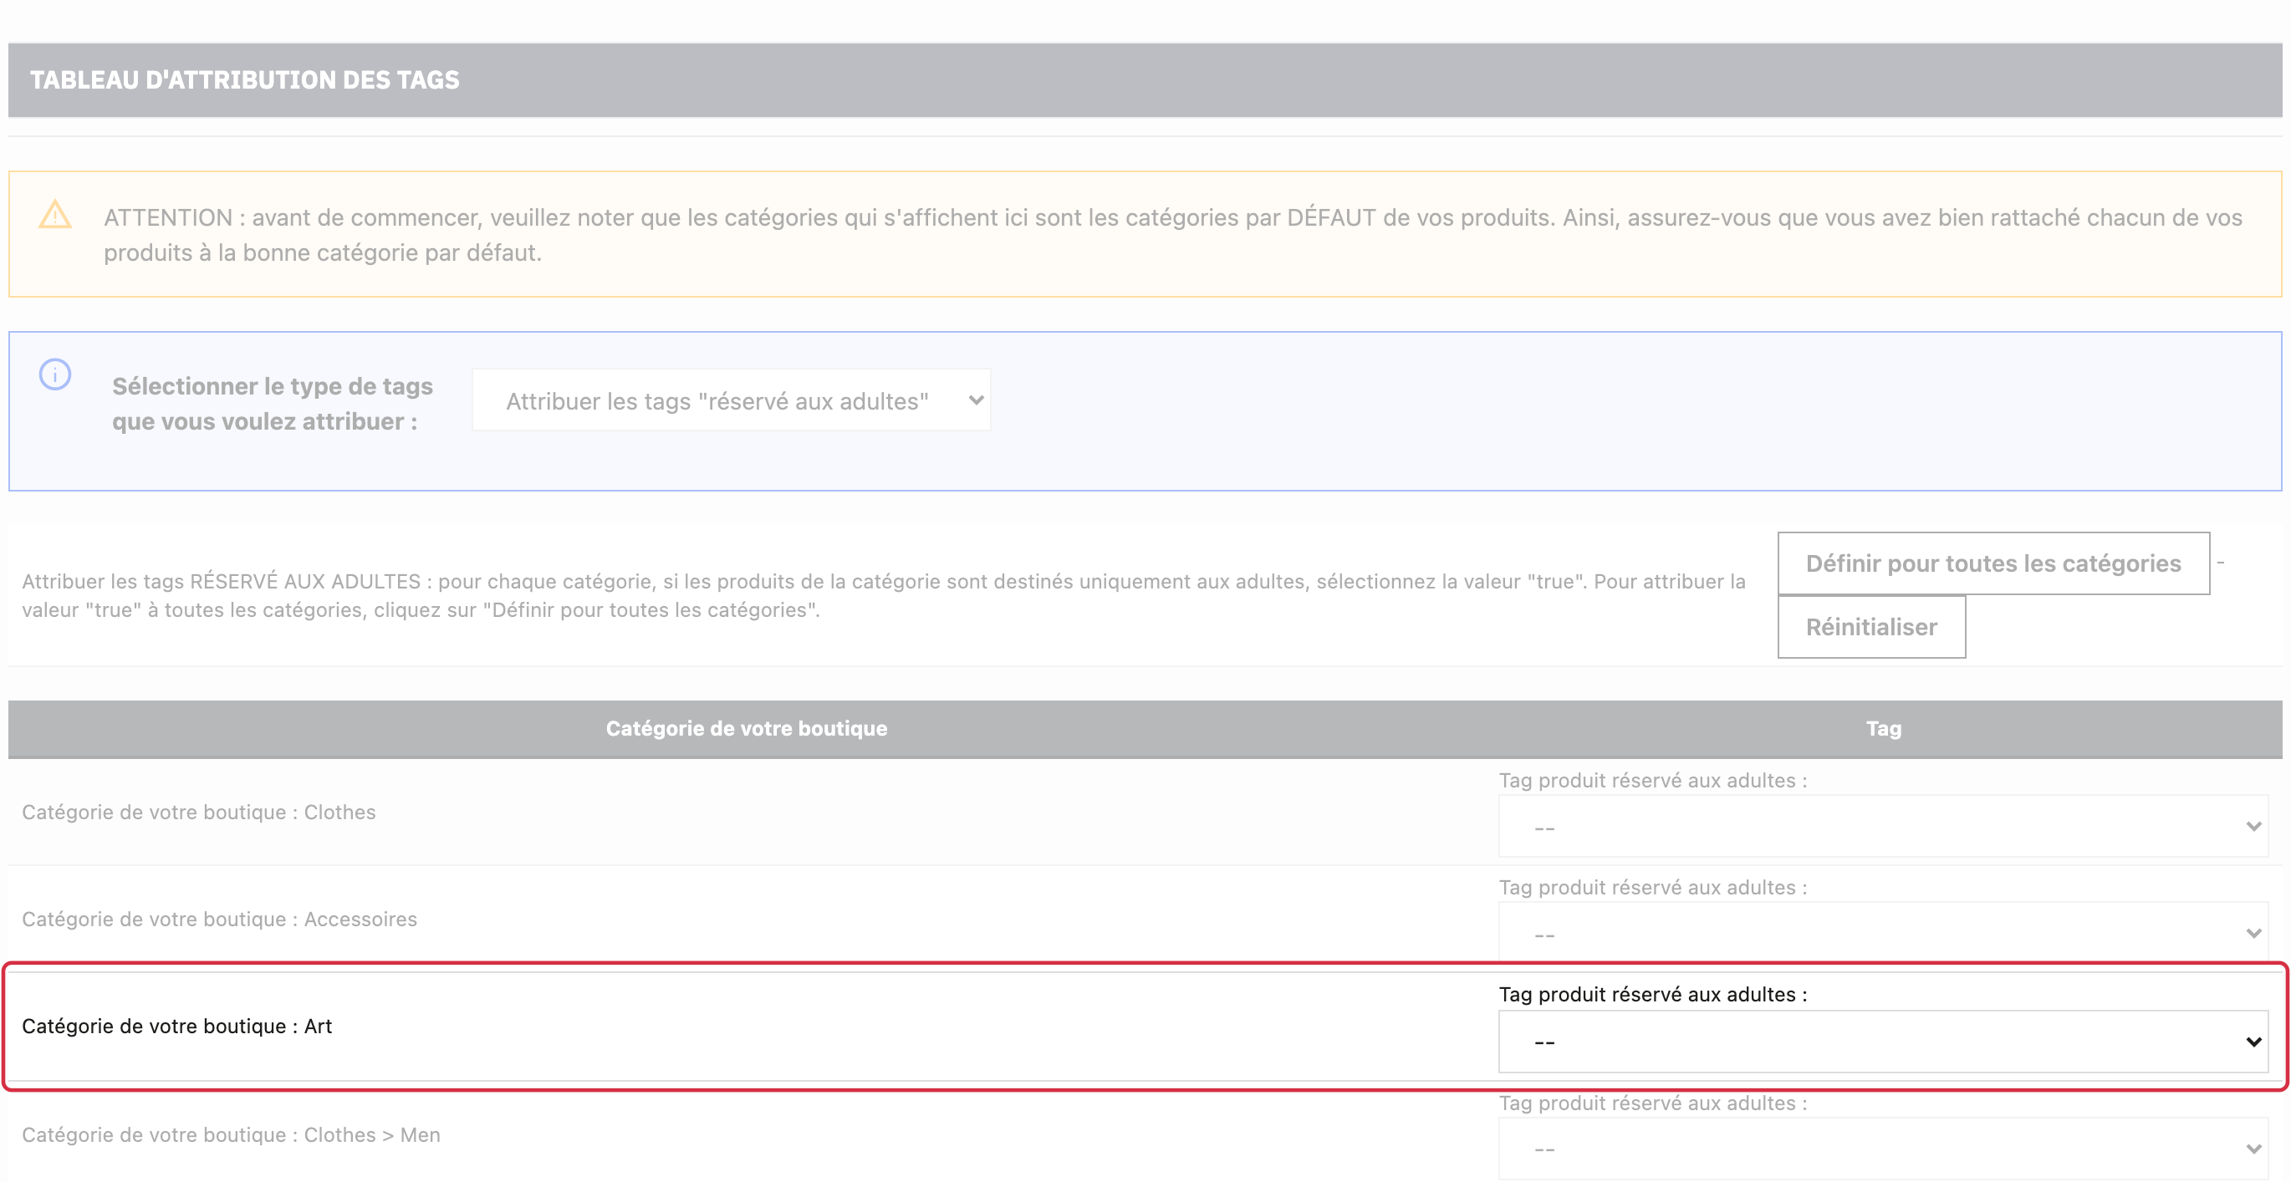Click the chevron arrow on Art row dropdown
The image size is (2291, 1182).
(x=2253, y=1042)
